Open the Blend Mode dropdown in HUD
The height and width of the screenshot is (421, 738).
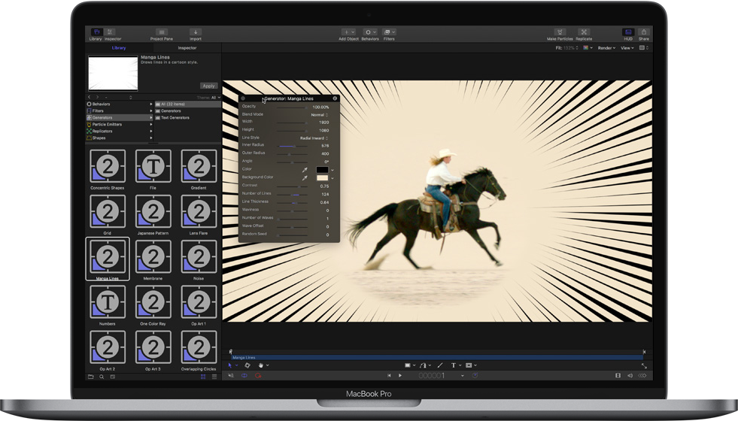coord(317,115)
